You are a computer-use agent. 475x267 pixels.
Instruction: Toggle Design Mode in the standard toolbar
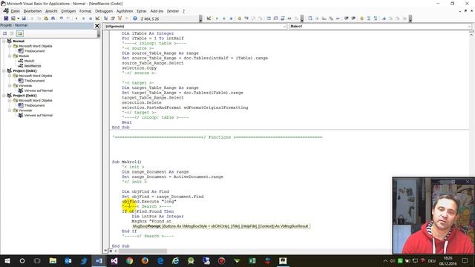tap(97, 19)
